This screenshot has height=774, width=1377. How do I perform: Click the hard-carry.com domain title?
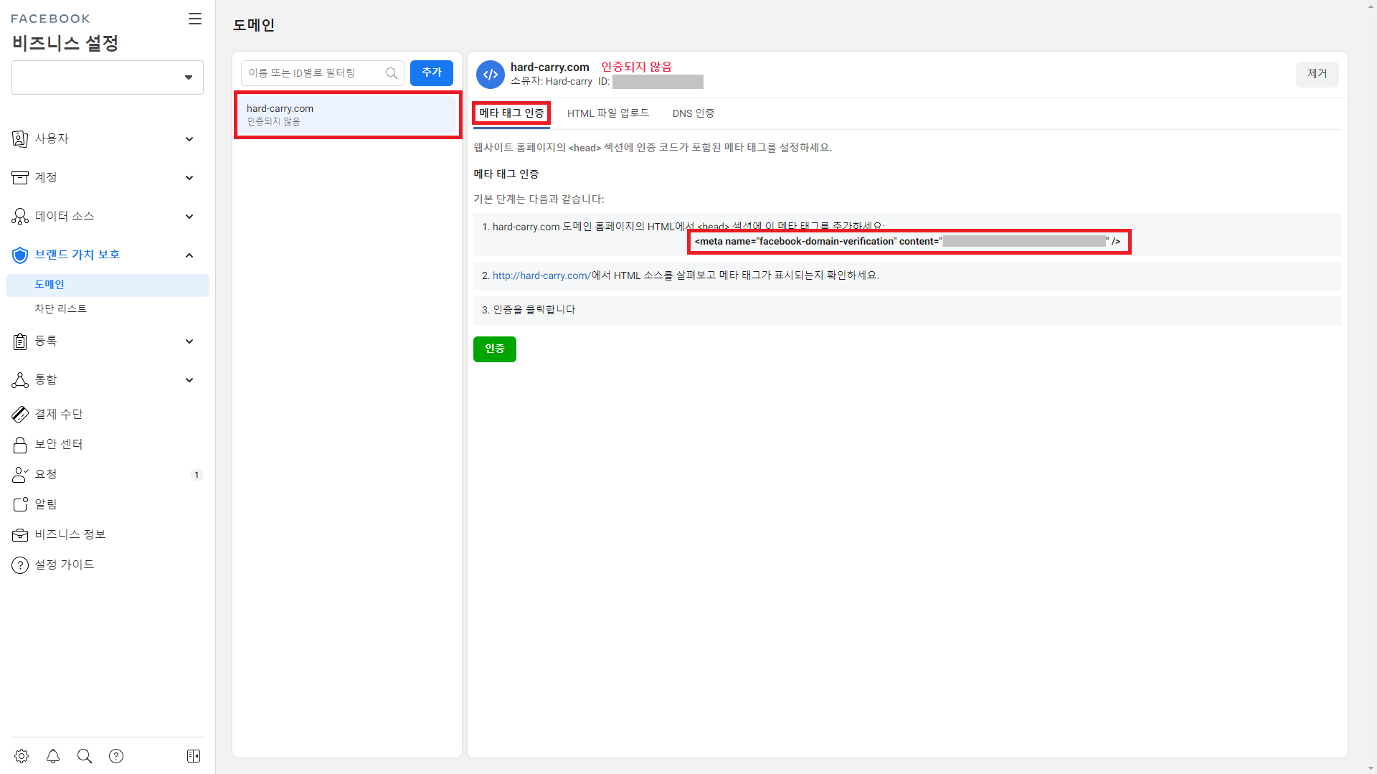550,67
